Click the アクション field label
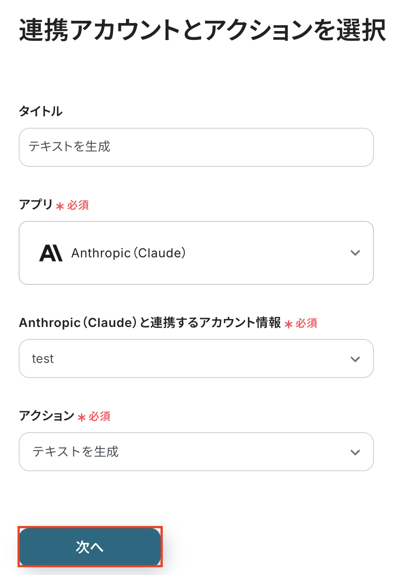The width and height of the screenshot is (405, 575). pyautogui.click(x=47, y=416)
